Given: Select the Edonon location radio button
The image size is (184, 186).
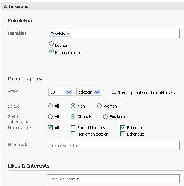Looking at the screenshot, I should pyautogui.click(x=51, y=44).
